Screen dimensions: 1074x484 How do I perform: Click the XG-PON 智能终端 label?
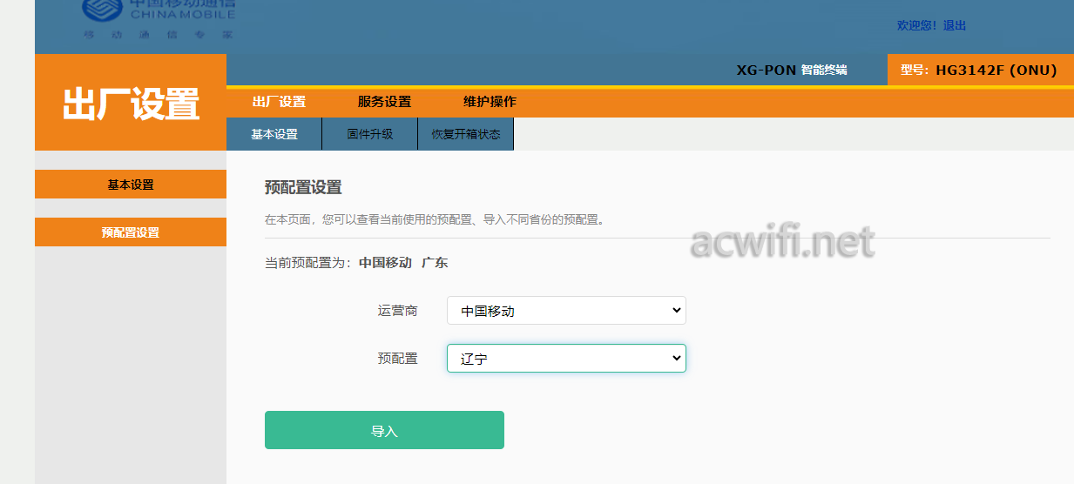[x=792, y=70]
